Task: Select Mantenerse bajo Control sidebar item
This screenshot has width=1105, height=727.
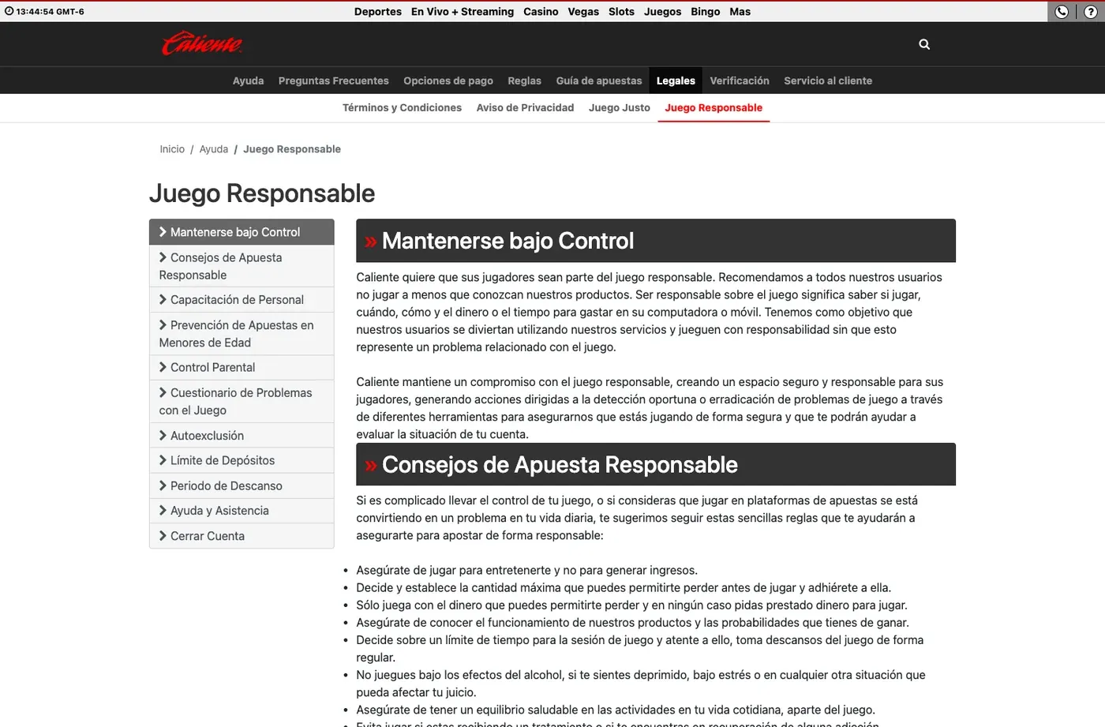Action: point(242,232)
